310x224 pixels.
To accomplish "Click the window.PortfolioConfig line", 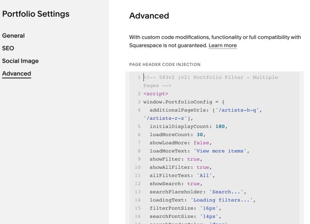I will tap(184, 102).
